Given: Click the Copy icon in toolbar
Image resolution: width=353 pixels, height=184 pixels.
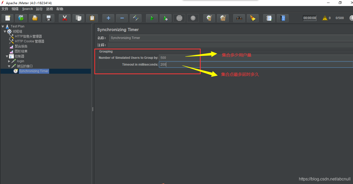Looking at the screenshot, I should 78,18.
